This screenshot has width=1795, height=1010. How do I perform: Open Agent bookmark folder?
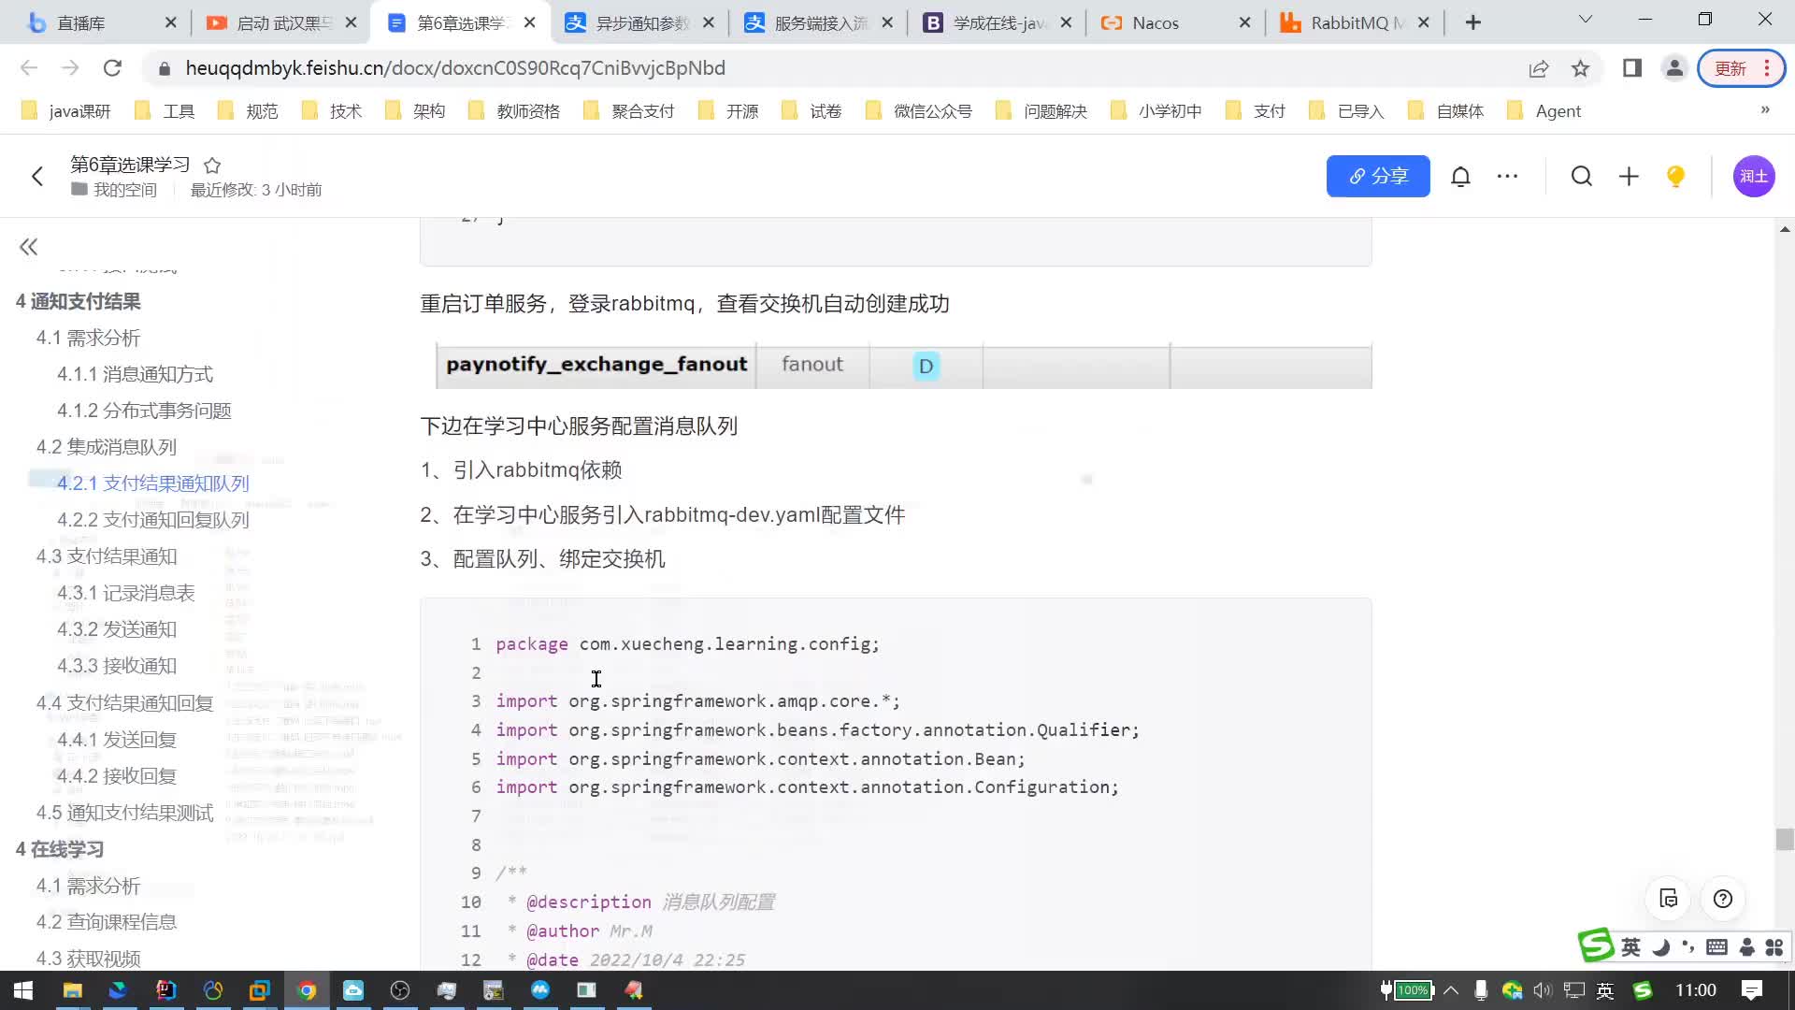click(1545, 111)
